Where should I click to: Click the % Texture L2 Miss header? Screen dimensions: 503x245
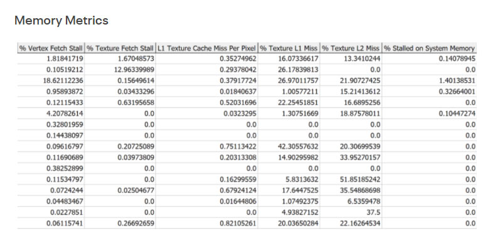351,48
